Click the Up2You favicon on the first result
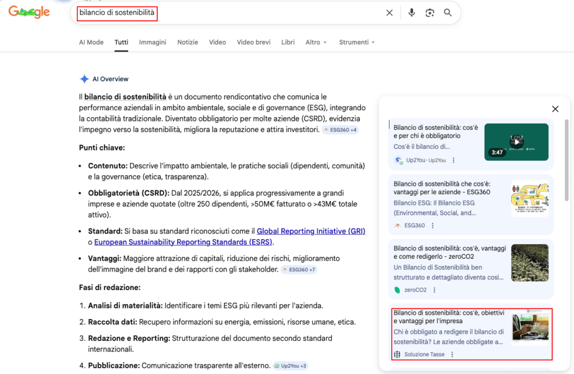The image size is (574, 374). click(399, 160)
